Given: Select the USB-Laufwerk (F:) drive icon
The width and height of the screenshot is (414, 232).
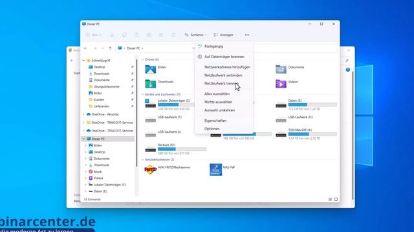Looking at the screenshot, I should (151, 120).
